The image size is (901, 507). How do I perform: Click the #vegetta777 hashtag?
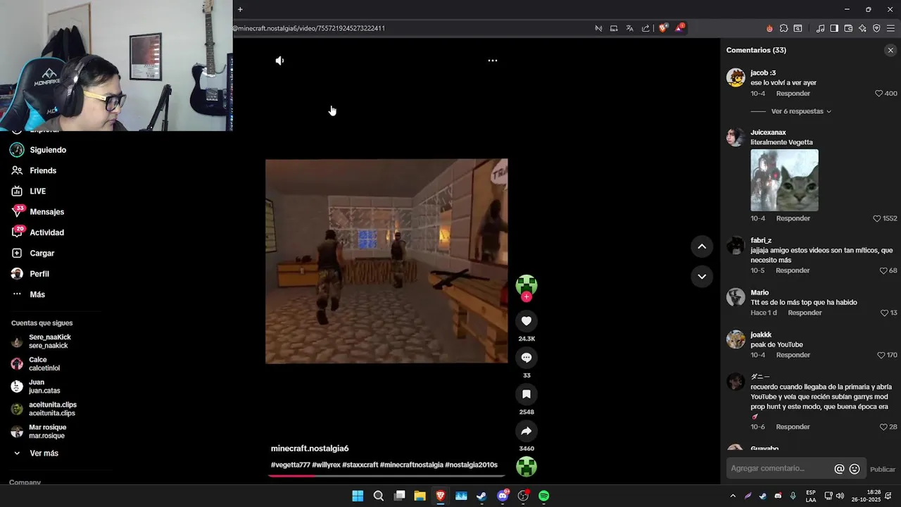click(x=291, y=465)
